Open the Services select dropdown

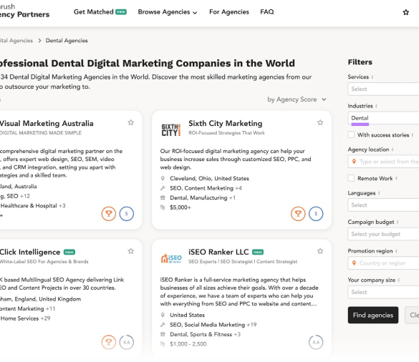click(x=383, y=89)
